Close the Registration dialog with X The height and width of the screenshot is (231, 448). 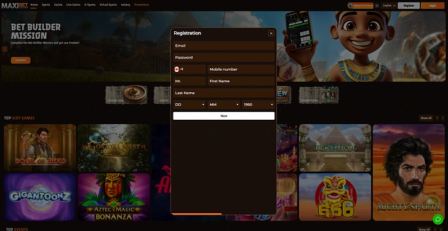tap(271, 33)
